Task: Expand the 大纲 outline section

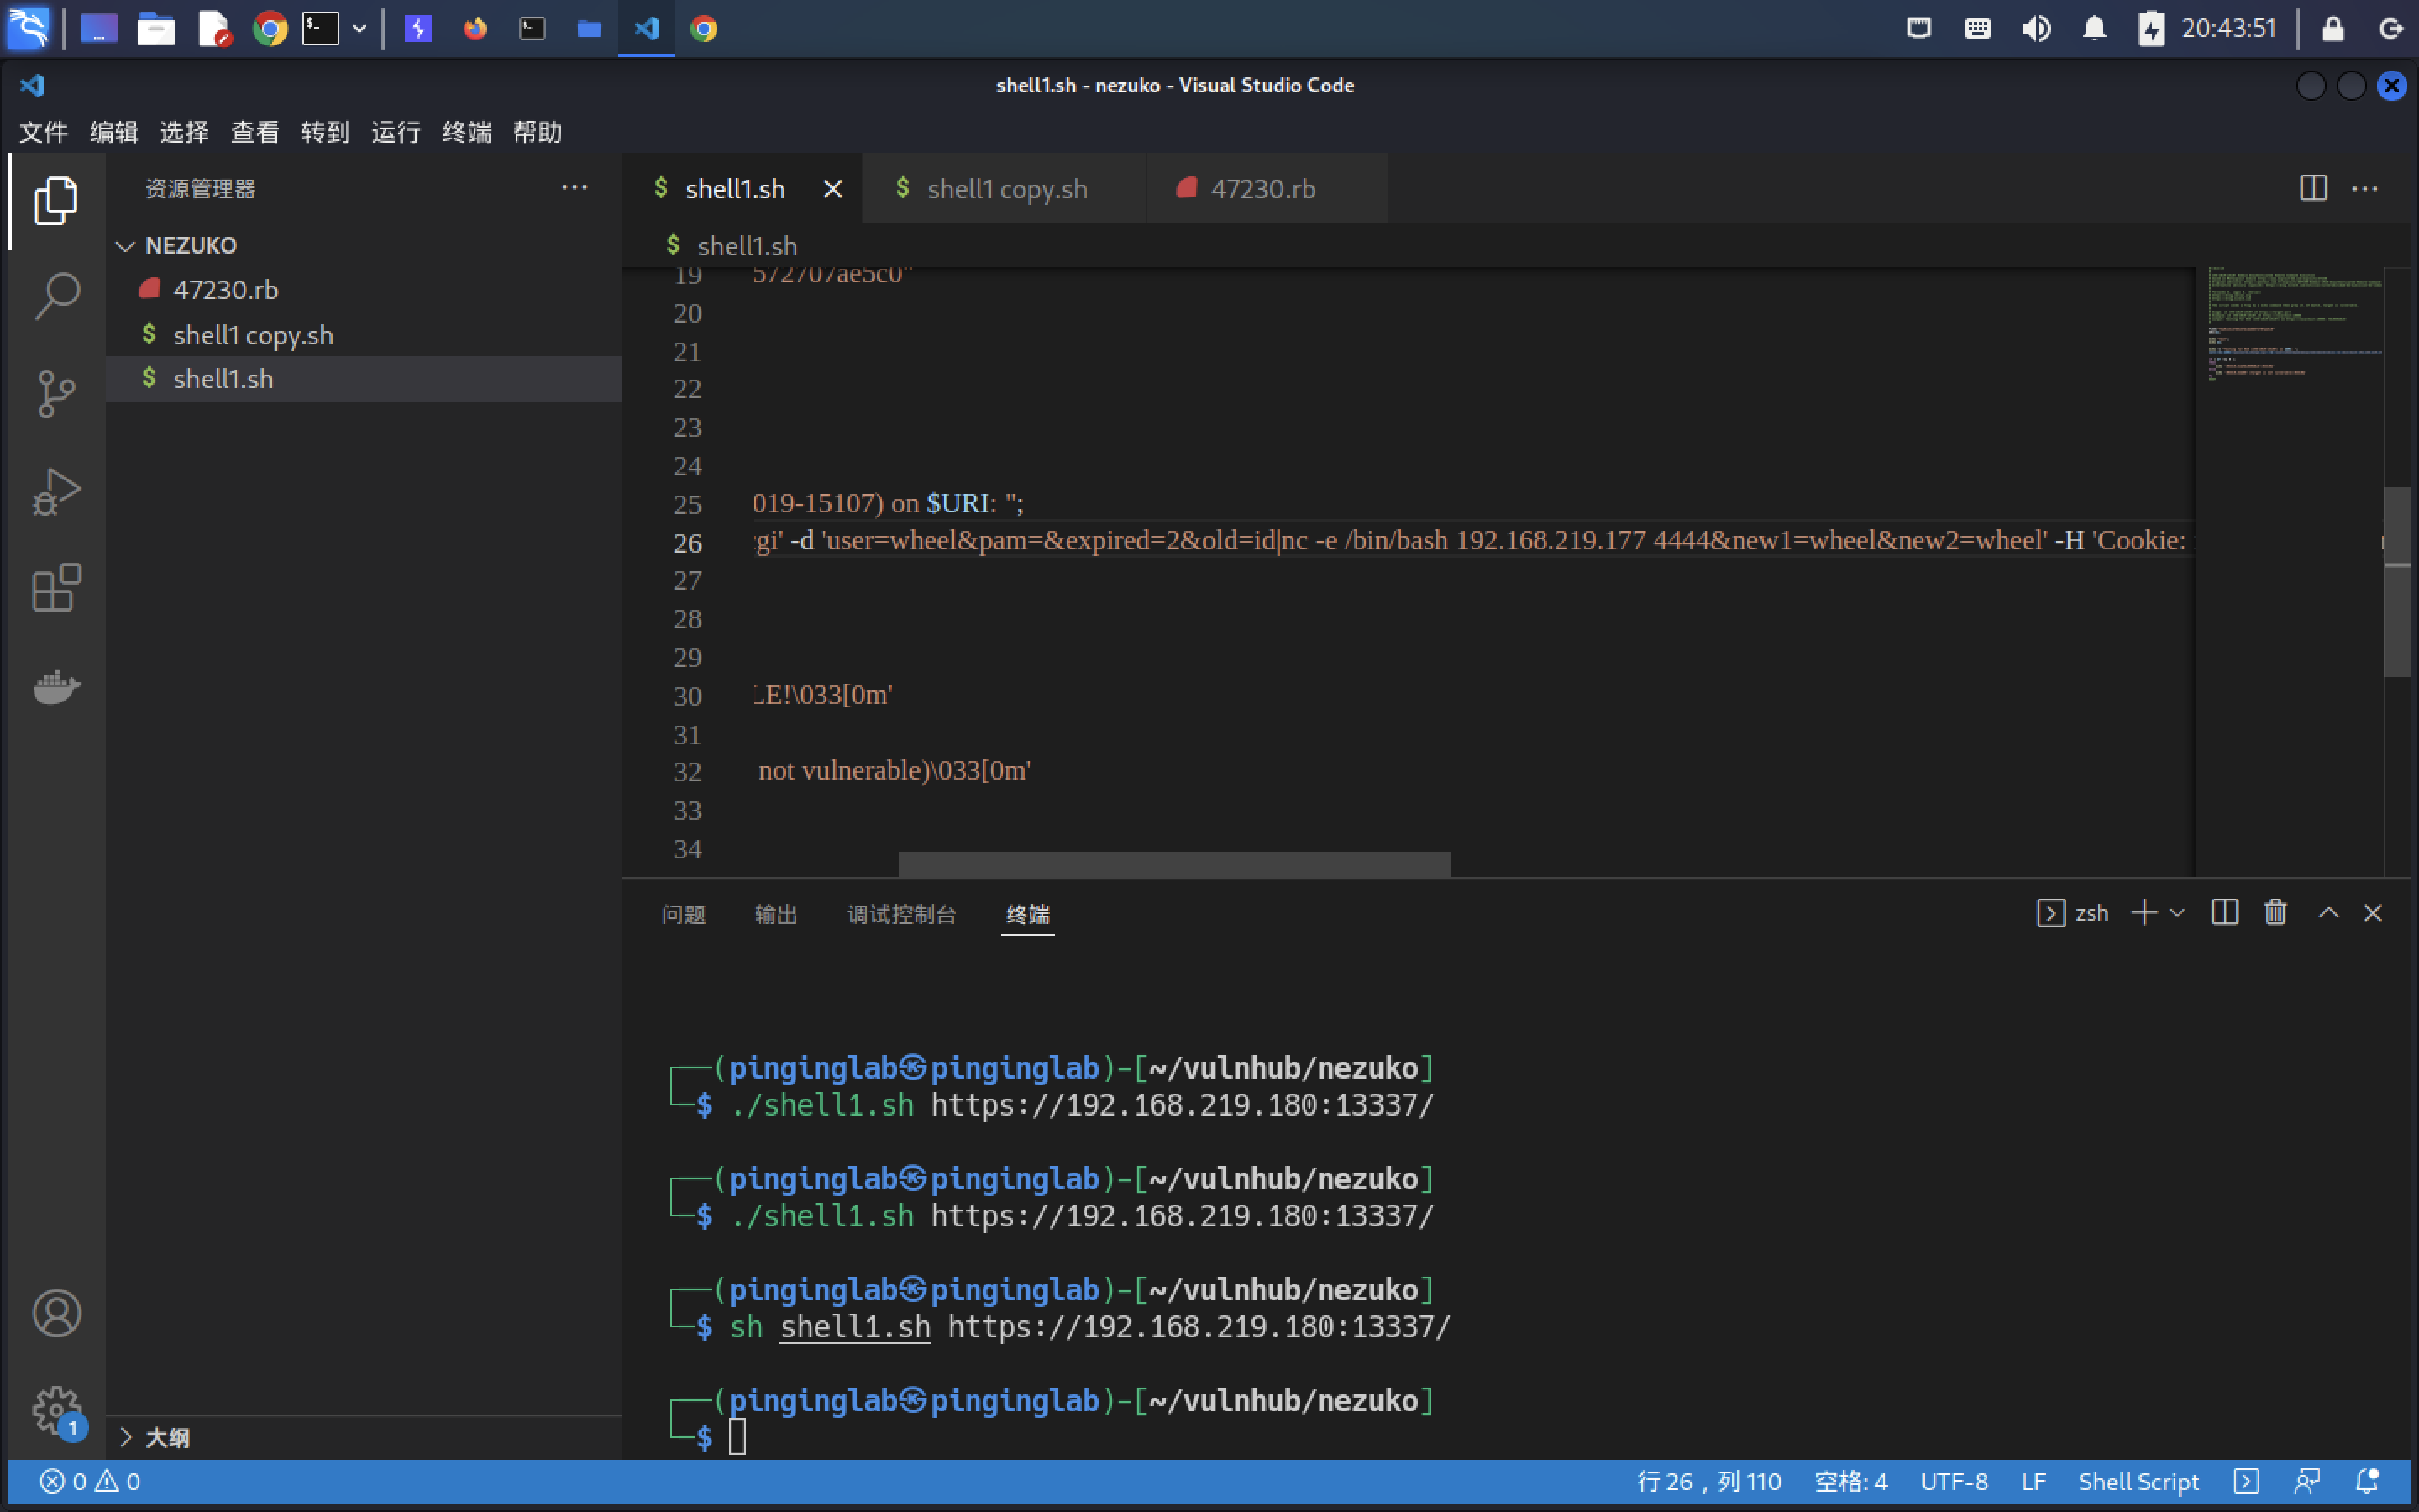Action: coord(126,1437)
